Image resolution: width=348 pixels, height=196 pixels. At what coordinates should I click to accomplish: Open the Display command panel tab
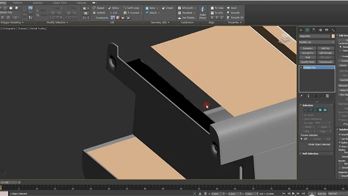326,30
